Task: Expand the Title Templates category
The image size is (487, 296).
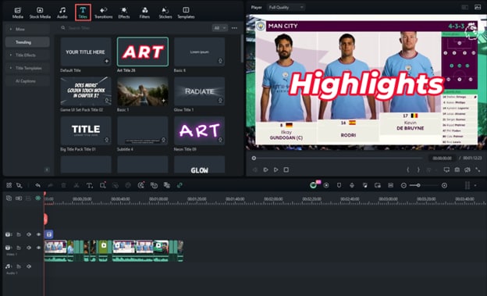Action: coord(27,68)
